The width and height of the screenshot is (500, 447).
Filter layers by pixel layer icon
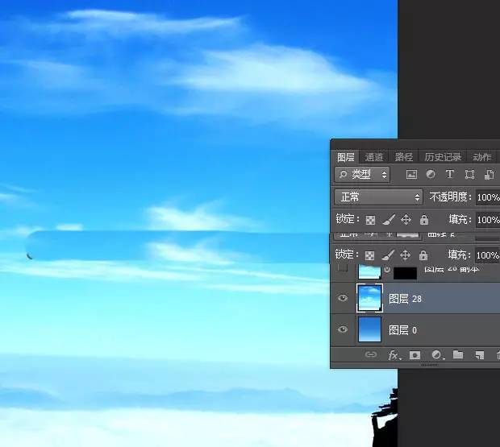pyautogui.click(x=411, y=174)
